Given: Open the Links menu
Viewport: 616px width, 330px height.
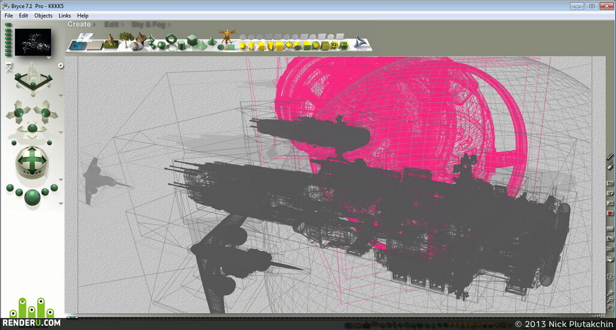Looking at the screenshot, I should tap(64, 16).
